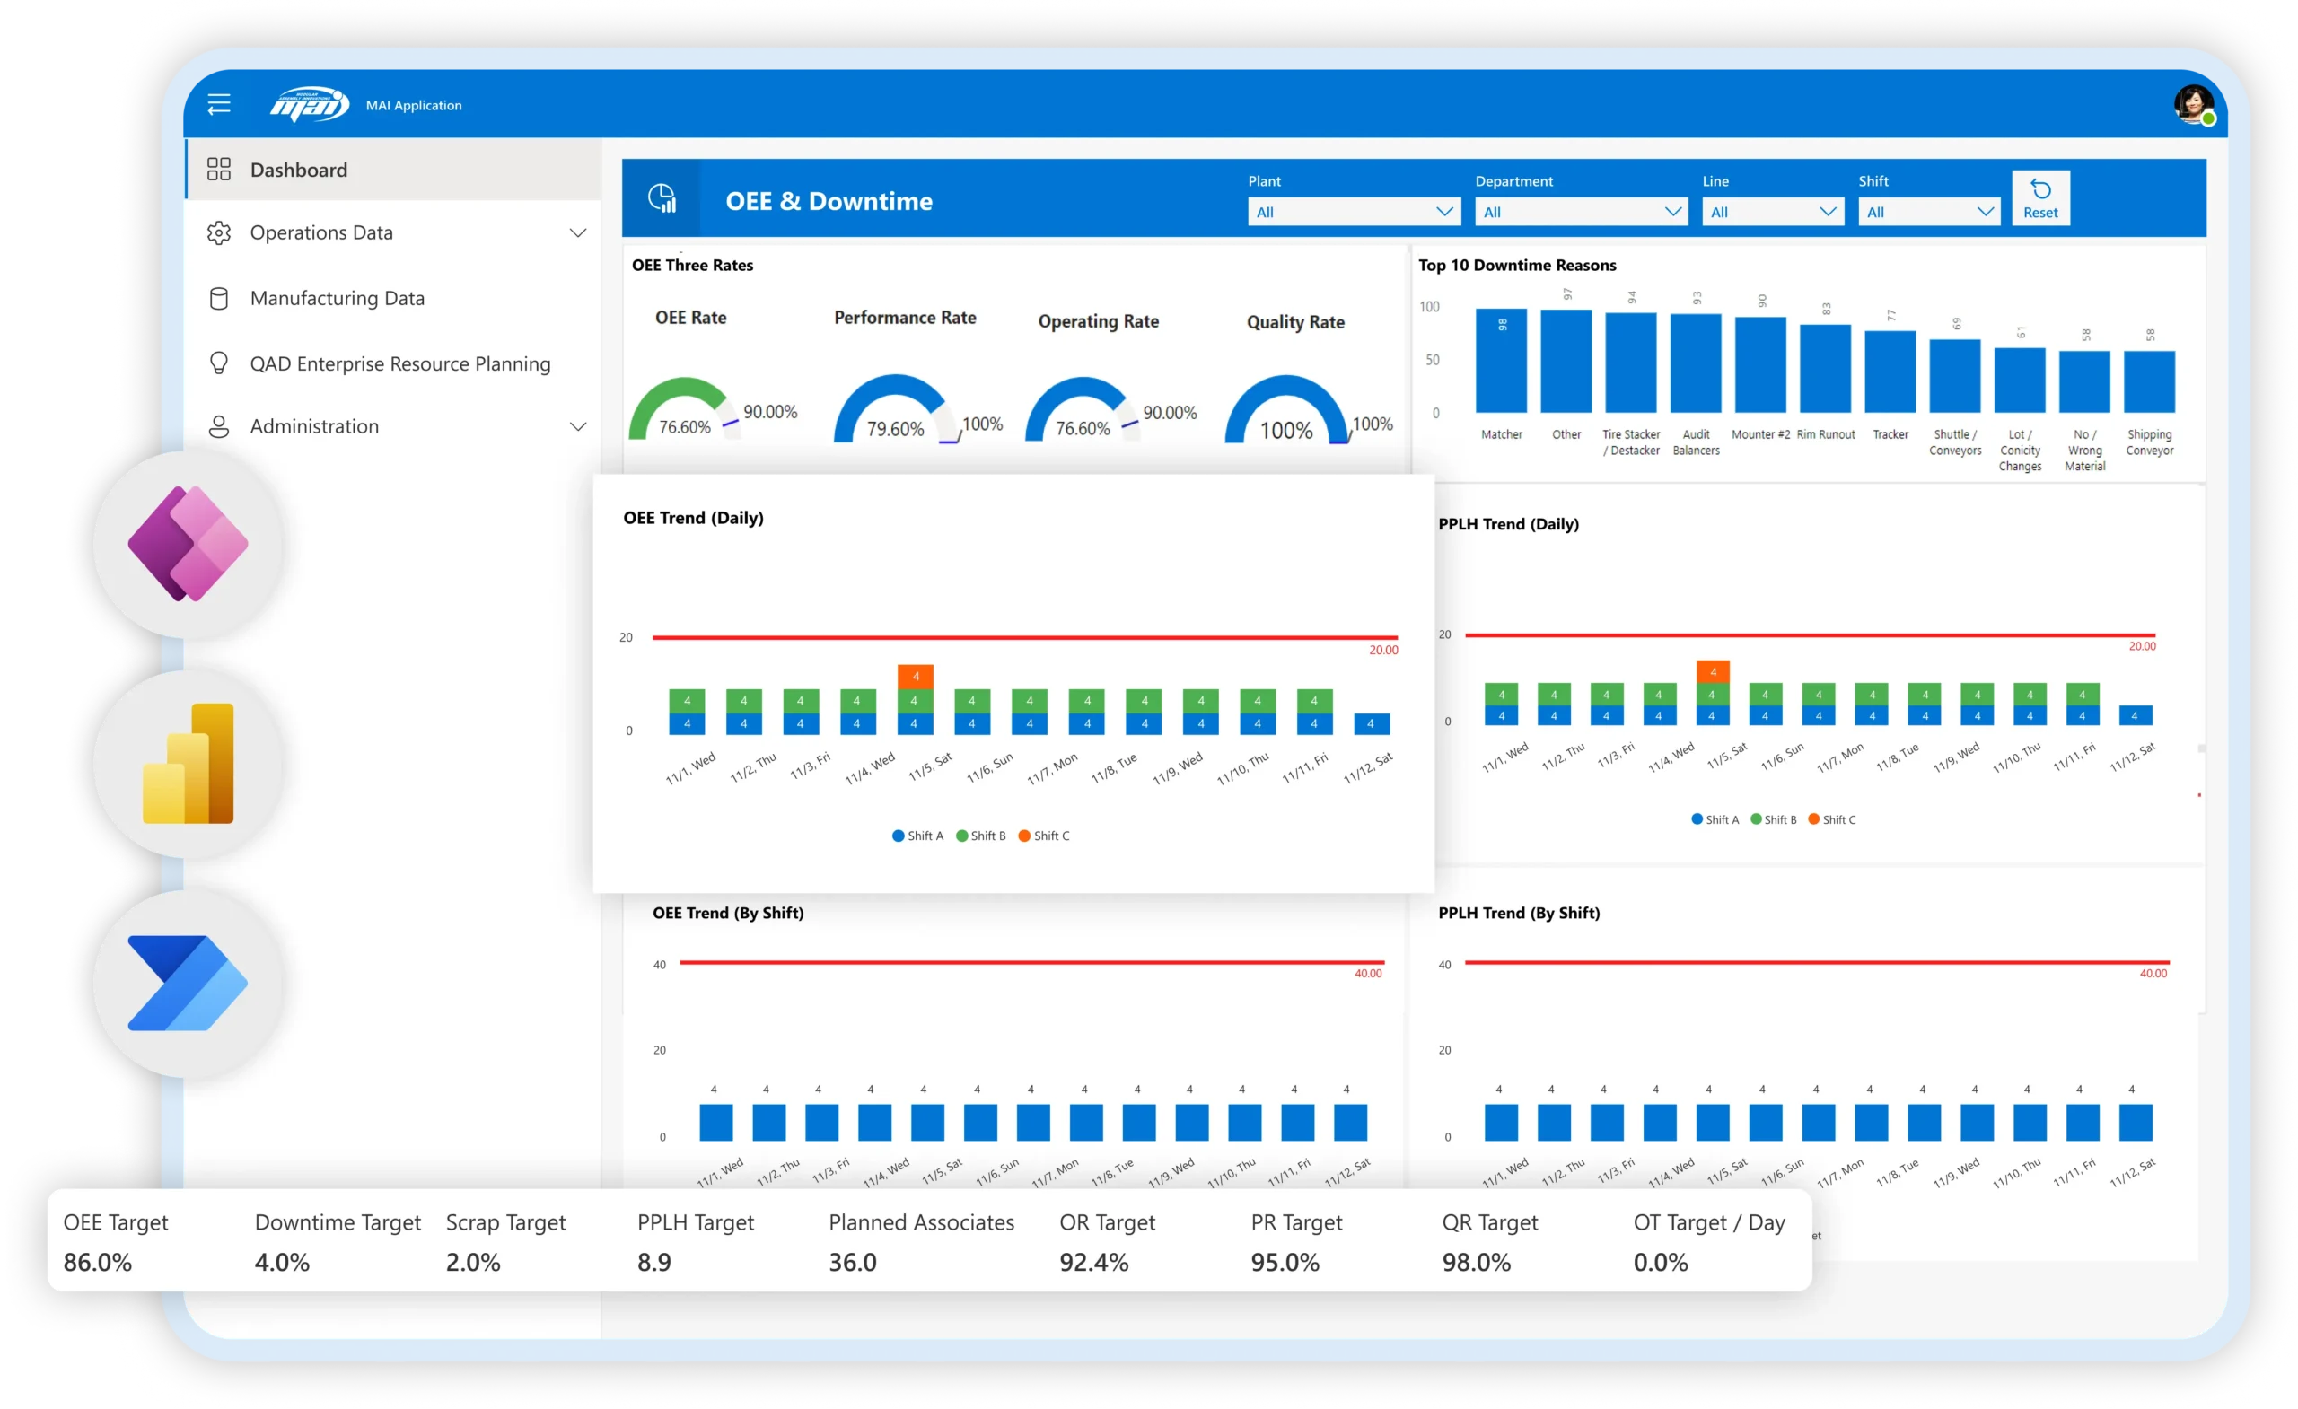Click the PR Target value 95.0%
Viewport: 2298px width, 1409px height.
[x=1286, y=1262]
